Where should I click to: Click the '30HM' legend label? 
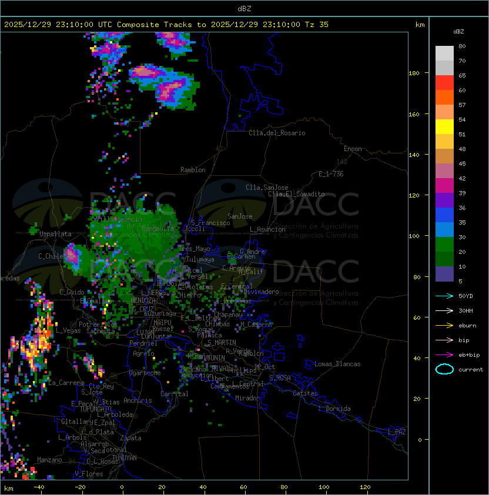pyautogui.click(x=465, y=310)
